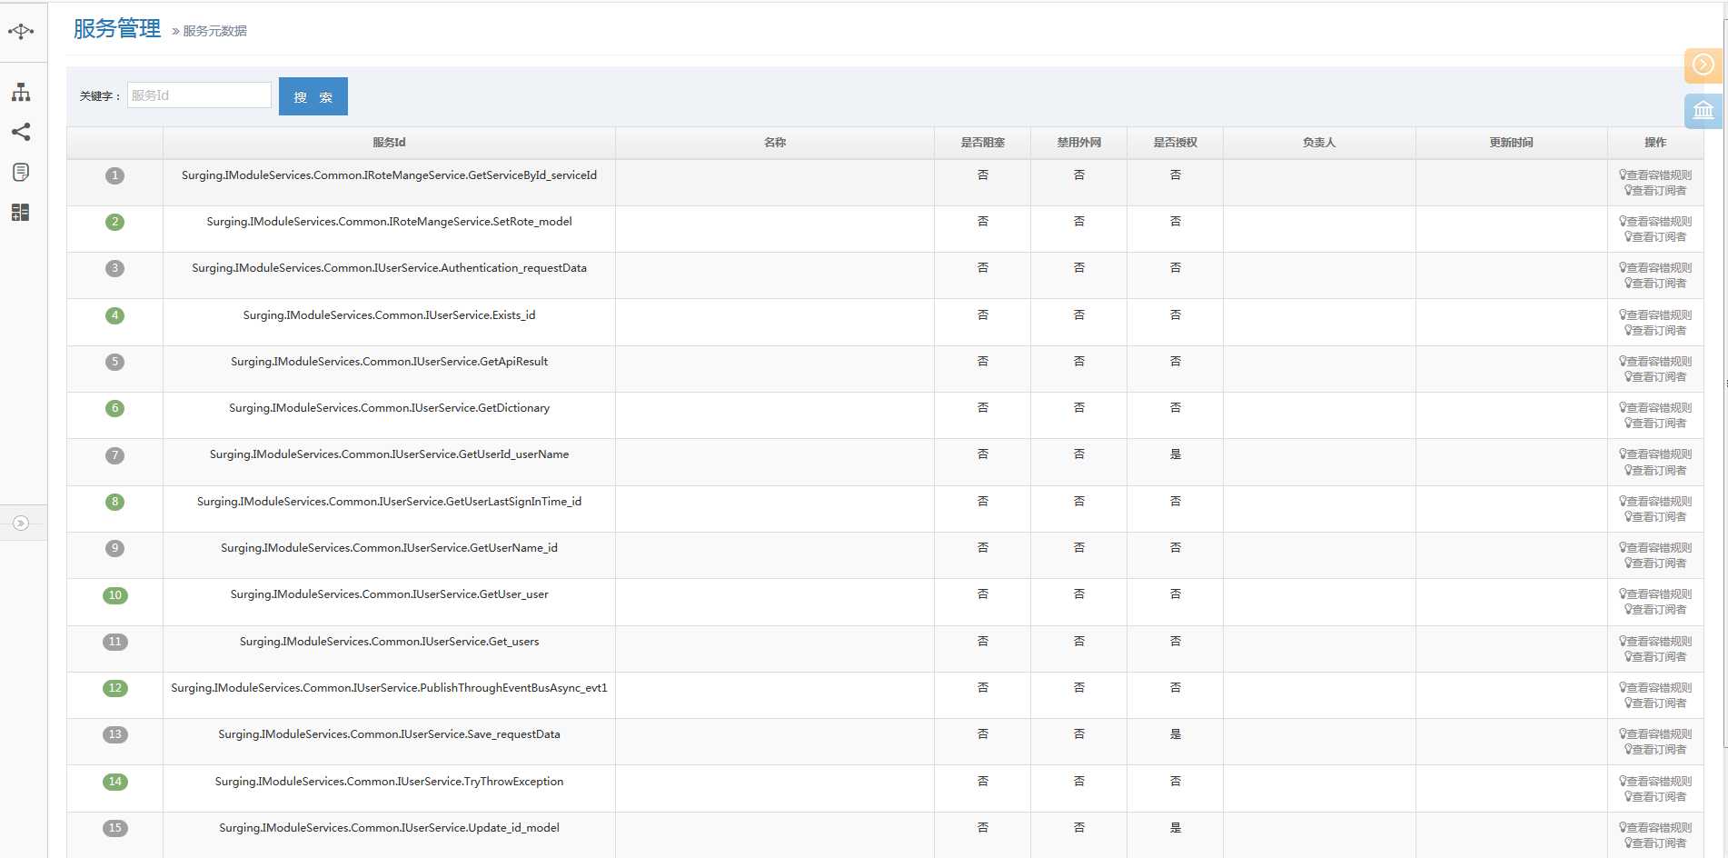View 查看订阅者 for GetDictionary row

(x=1655, y=424)
